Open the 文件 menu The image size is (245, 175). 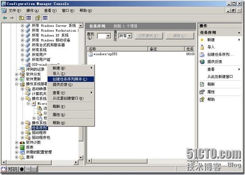pos(15,11)
